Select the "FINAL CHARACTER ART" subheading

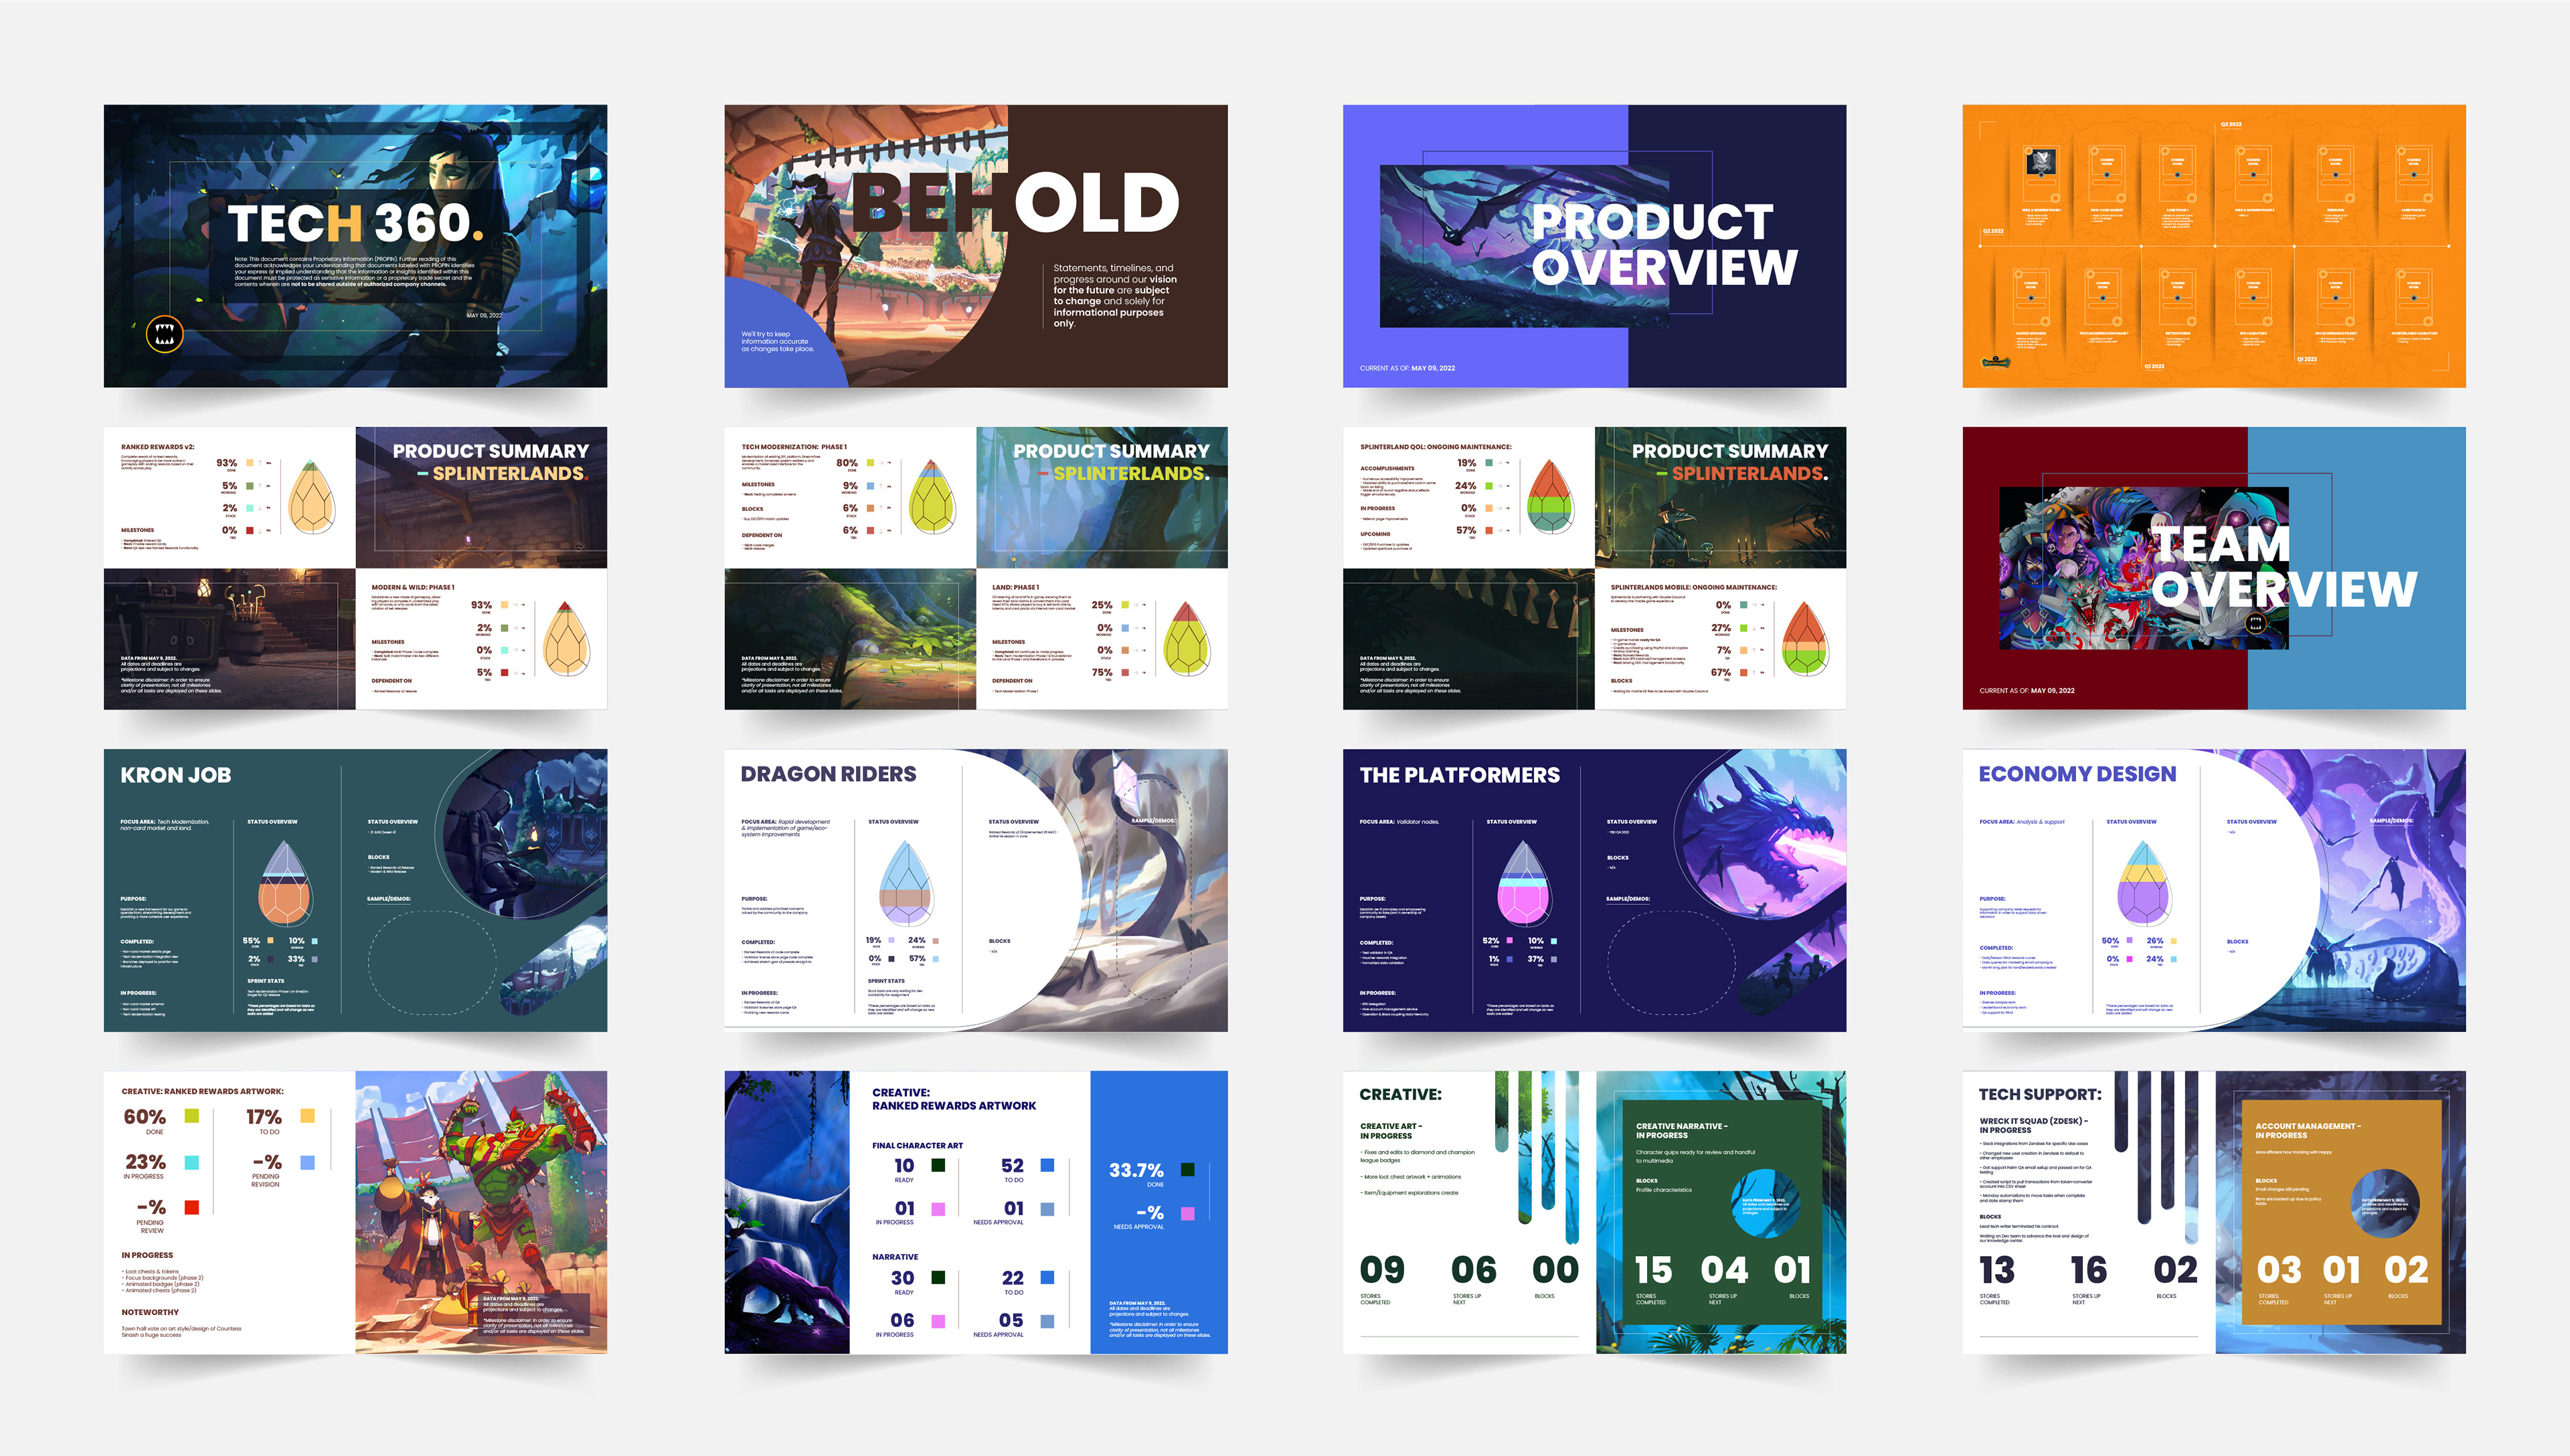[918, 1146]
